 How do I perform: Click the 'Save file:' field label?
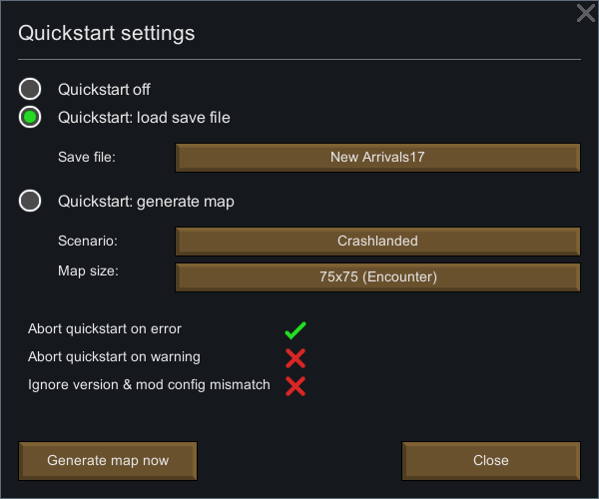[87, 157]
